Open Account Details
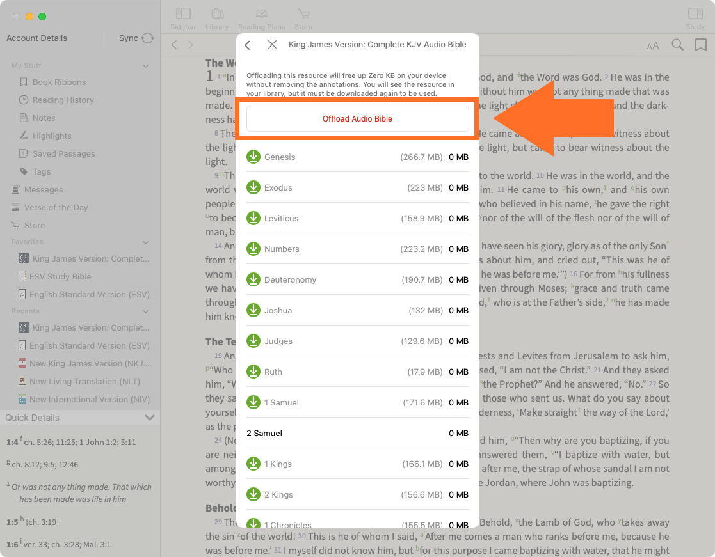 tap(36, 38)
